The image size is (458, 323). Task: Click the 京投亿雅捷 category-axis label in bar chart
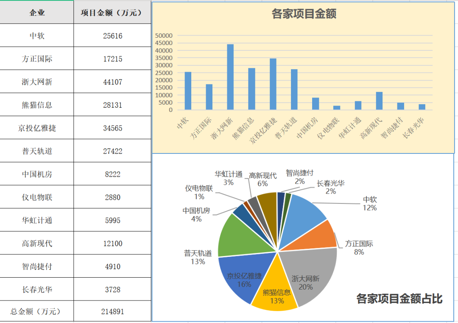[x=263, y=131]
